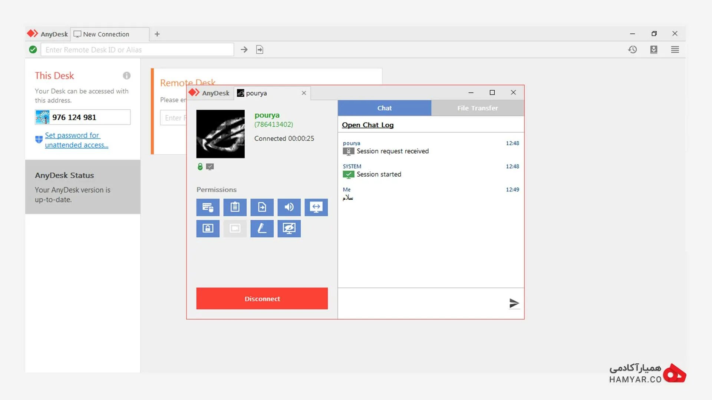Viewport: 712px width, 400px height.
Task: Click the lock screen permission icon
Action: pos(208,228)
